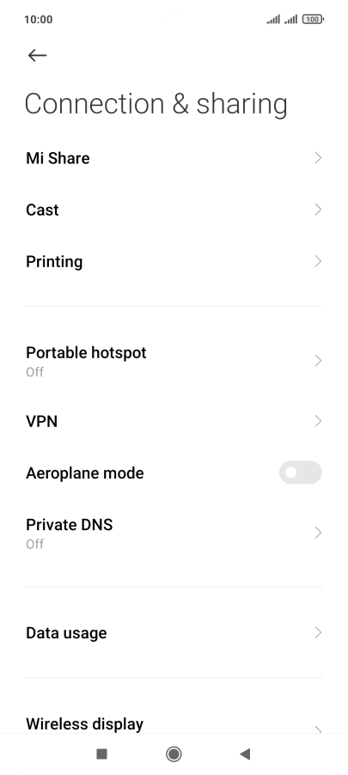Tap the triangle back navigation button

(245, 754)
